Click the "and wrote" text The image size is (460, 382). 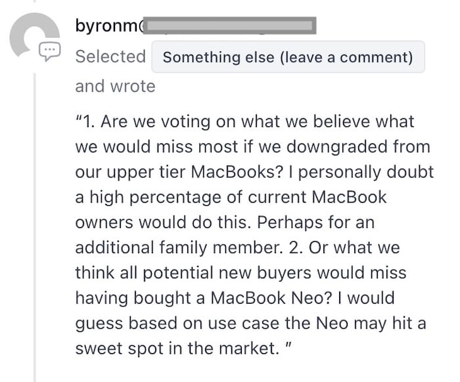point(115,86)
